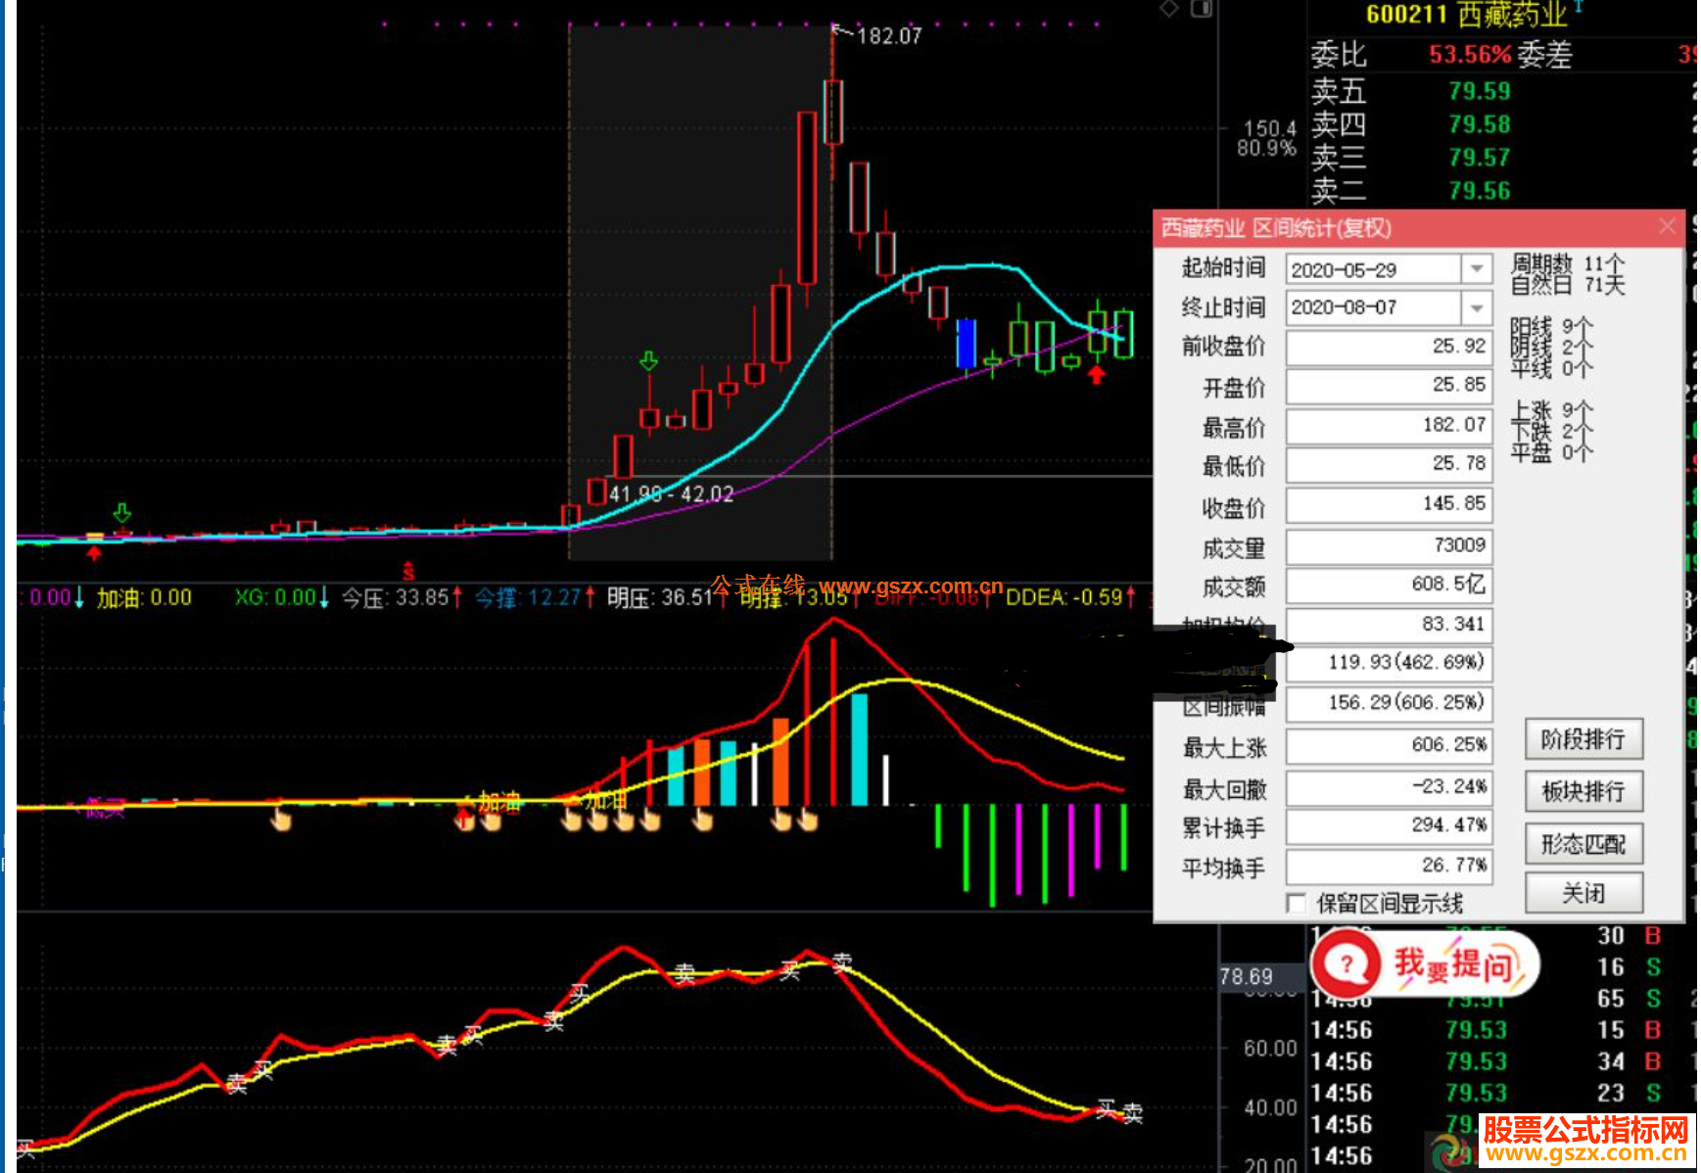Click the 最大回撤 value -23.24%
Image resolution: width=1701 pixels, height=1173 pixels.
(x=1389, y=786)
